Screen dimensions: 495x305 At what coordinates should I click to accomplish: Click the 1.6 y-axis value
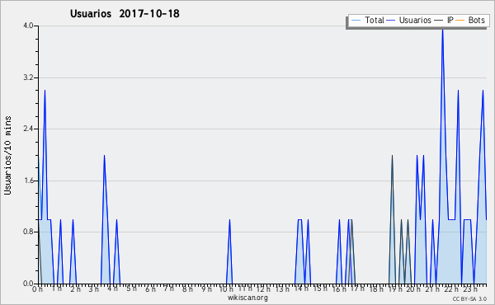28,181
